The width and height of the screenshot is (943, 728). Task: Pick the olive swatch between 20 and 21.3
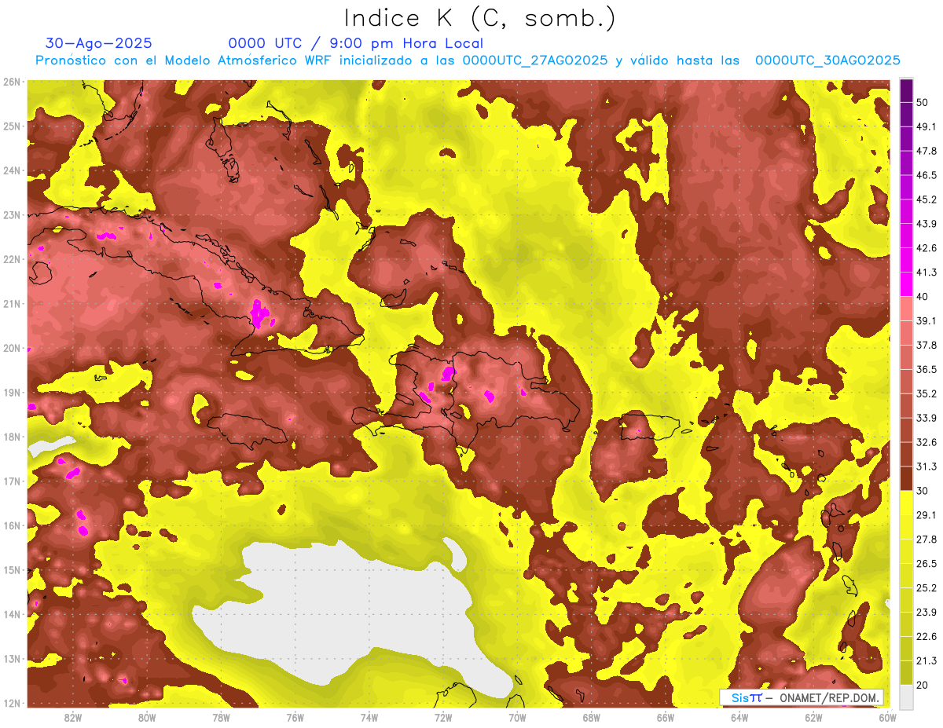[906, 673]
